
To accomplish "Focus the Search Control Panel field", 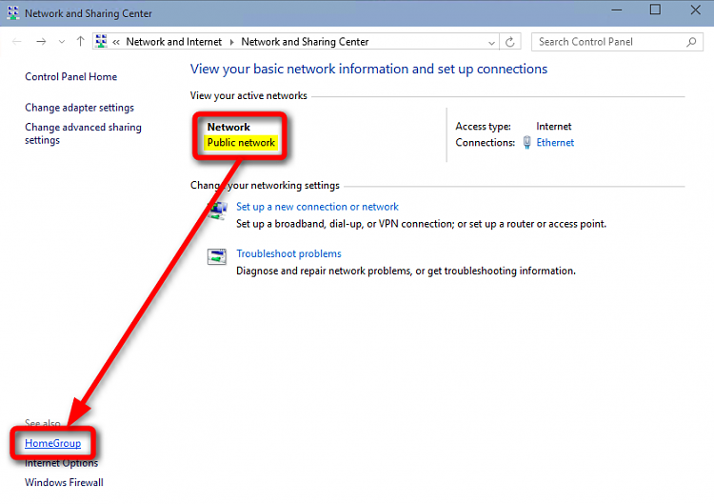I will pos(617,42).
